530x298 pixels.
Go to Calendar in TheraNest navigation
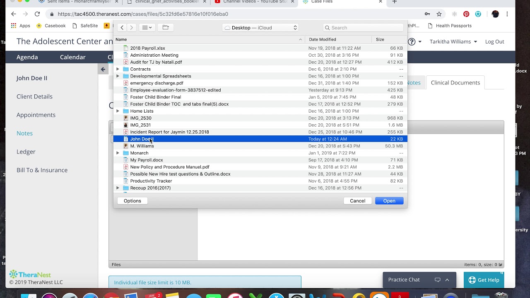73,57
